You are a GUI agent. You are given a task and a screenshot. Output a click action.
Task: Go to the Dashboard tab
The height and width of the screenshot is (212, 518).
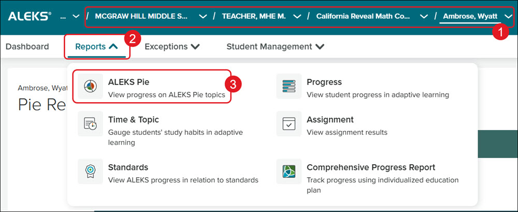(27, 47)
